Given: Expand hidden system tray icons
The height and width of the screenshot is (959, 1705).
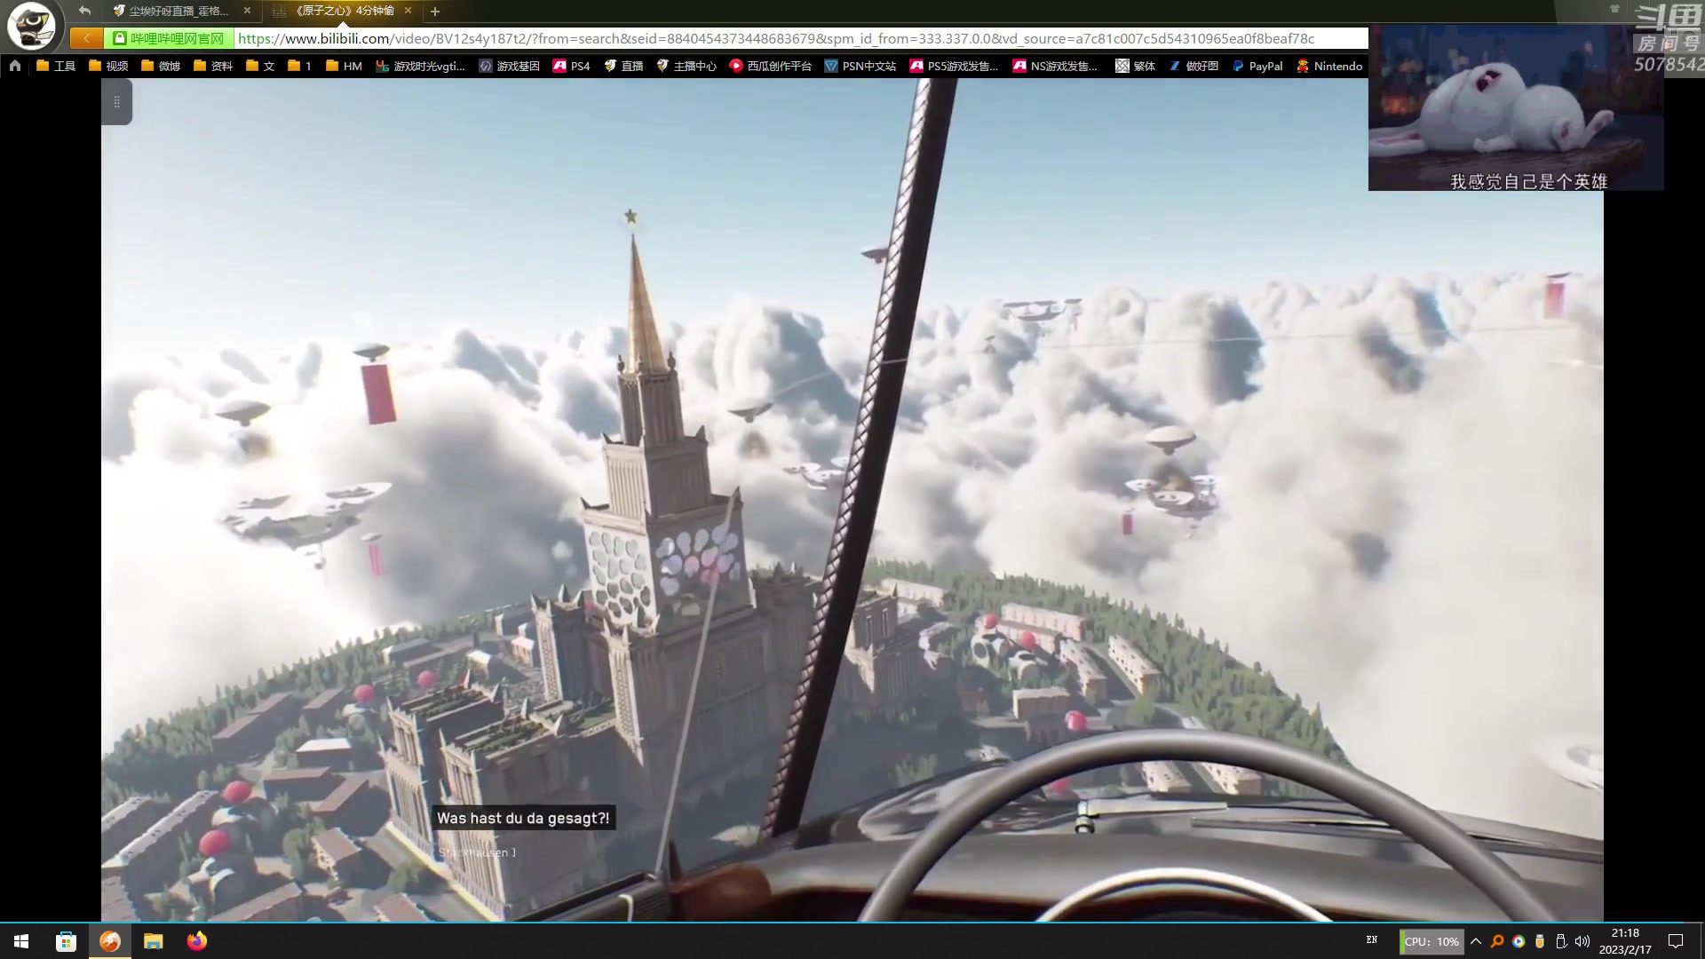Looking at the screenshot, I should tap(1476, 941).
